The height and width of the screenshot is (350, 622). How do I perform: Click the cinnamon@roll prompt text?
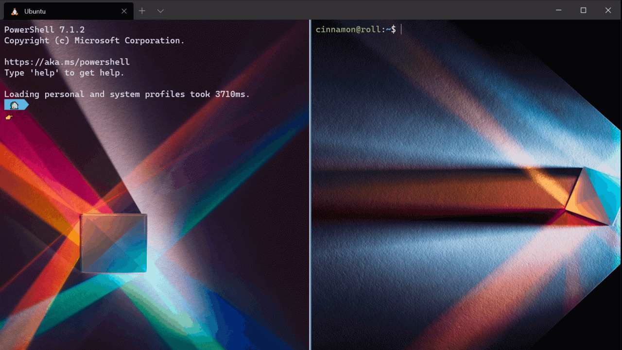348,30
